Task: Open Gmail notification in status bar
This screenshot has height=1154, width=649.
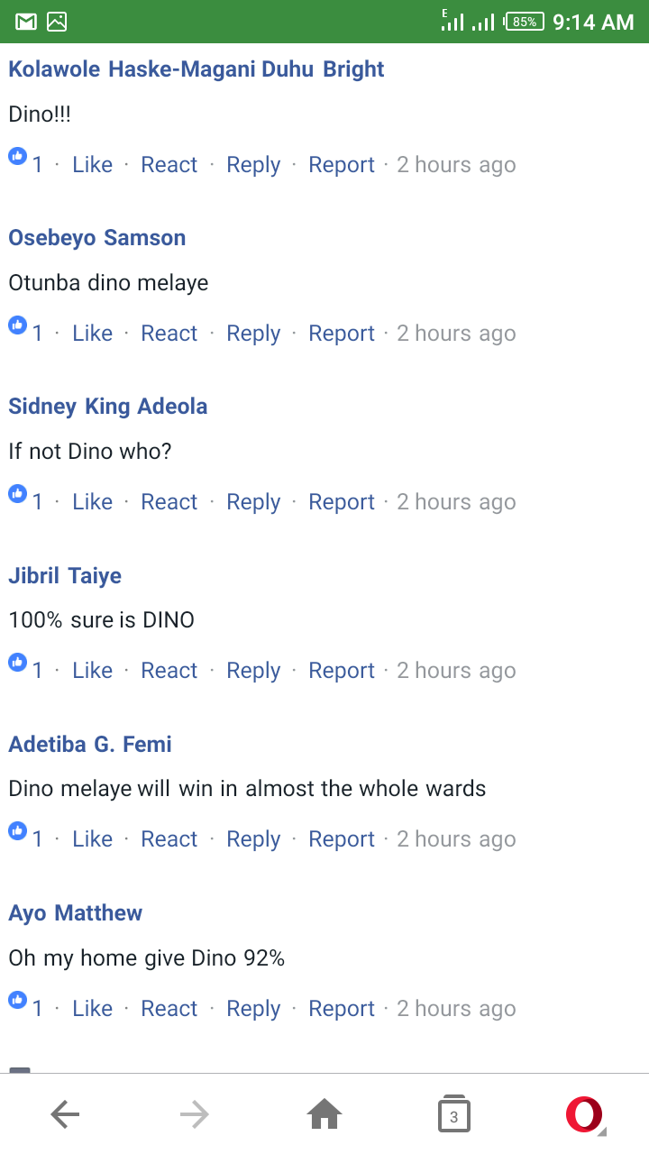Action: [x=26, y=22]
